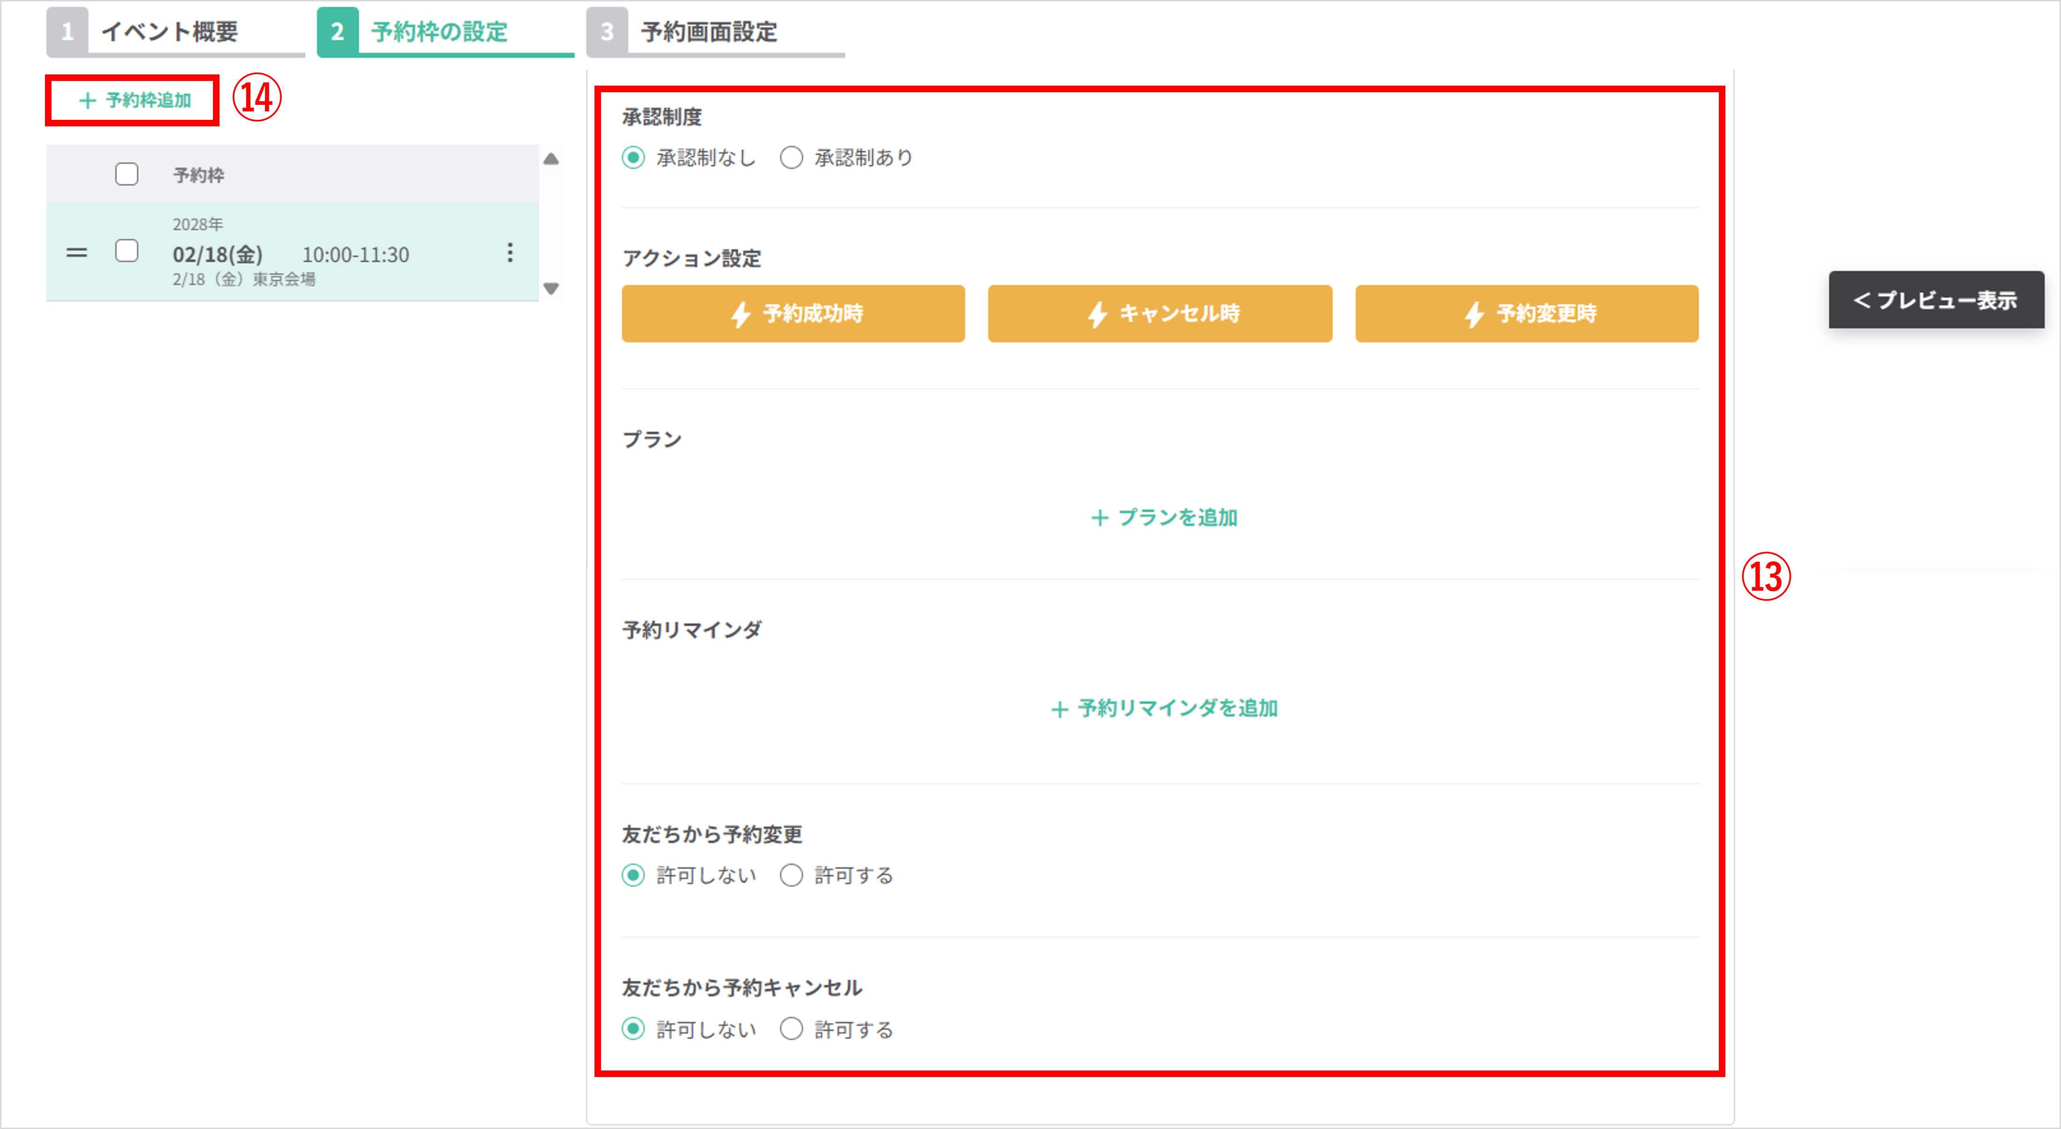Click the 02/18(金) date text

click(218, 255)
